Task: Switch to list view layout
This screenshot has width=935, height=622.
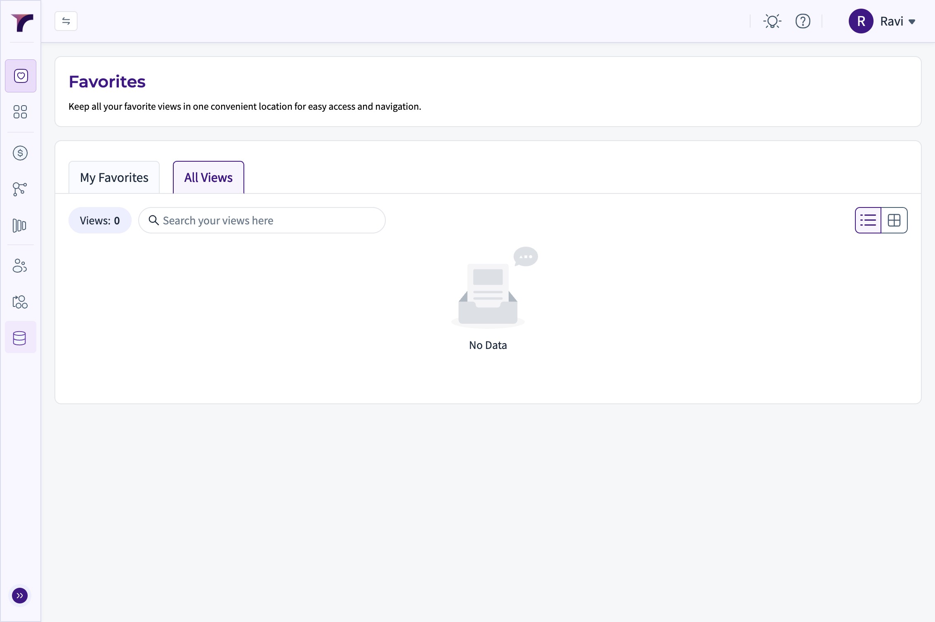Action: click(868, 220)
